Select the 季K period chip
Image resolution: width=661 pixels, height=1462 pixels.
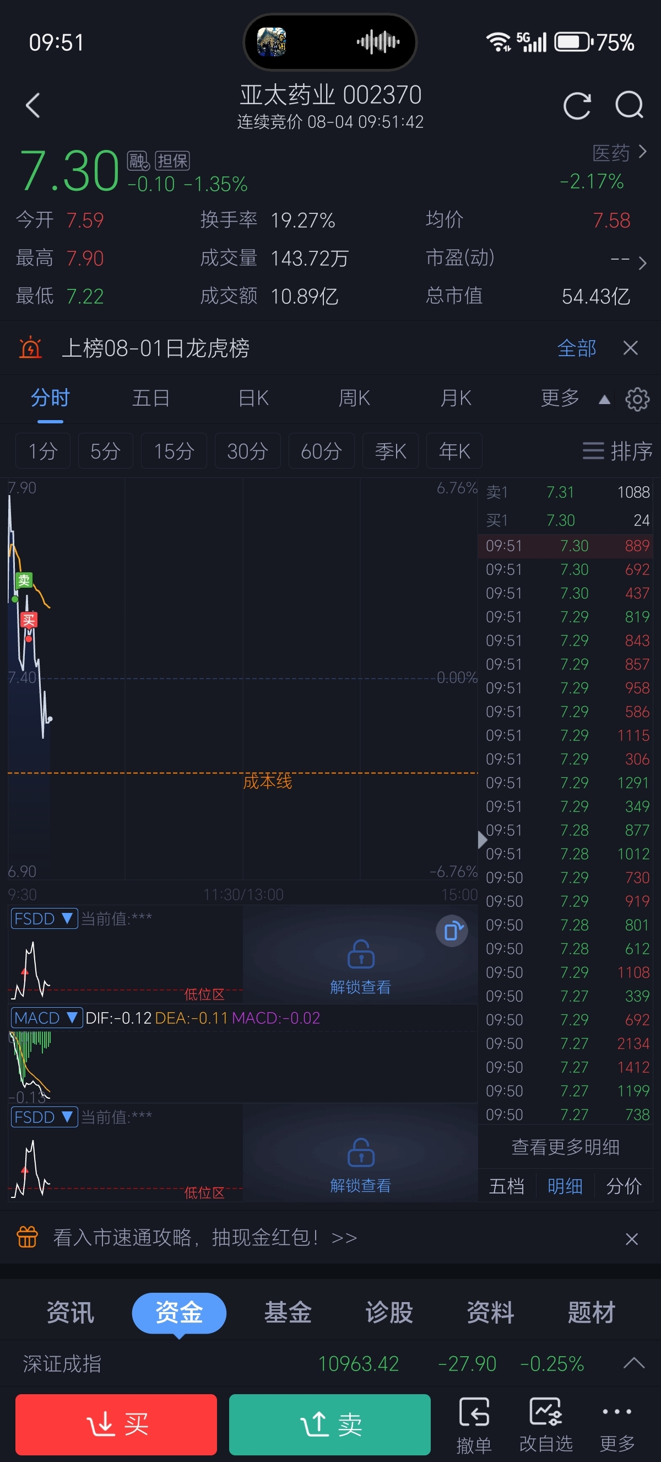point(391,451)
